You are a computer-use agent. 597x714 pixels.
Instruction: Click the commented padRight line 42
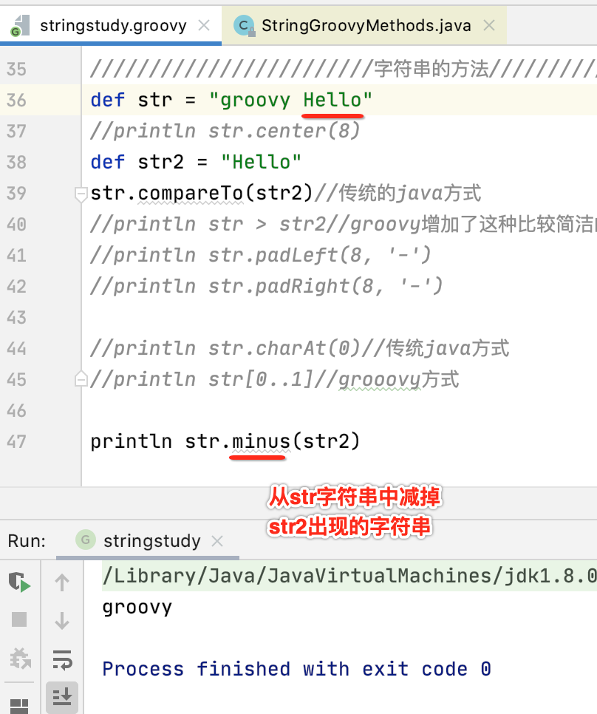(x=267, y=286)
